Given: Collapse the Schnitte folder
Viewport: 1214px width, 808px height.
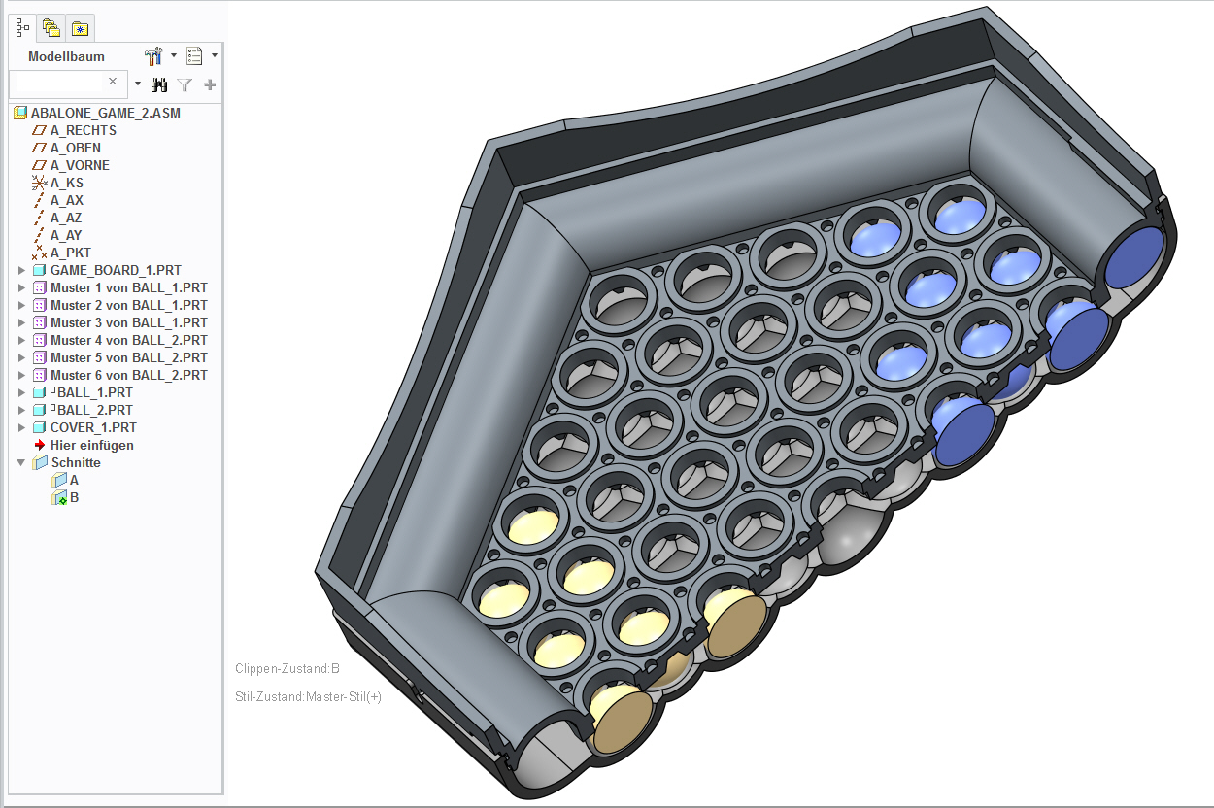Looking at the screenshot, I should pos(21,462).
